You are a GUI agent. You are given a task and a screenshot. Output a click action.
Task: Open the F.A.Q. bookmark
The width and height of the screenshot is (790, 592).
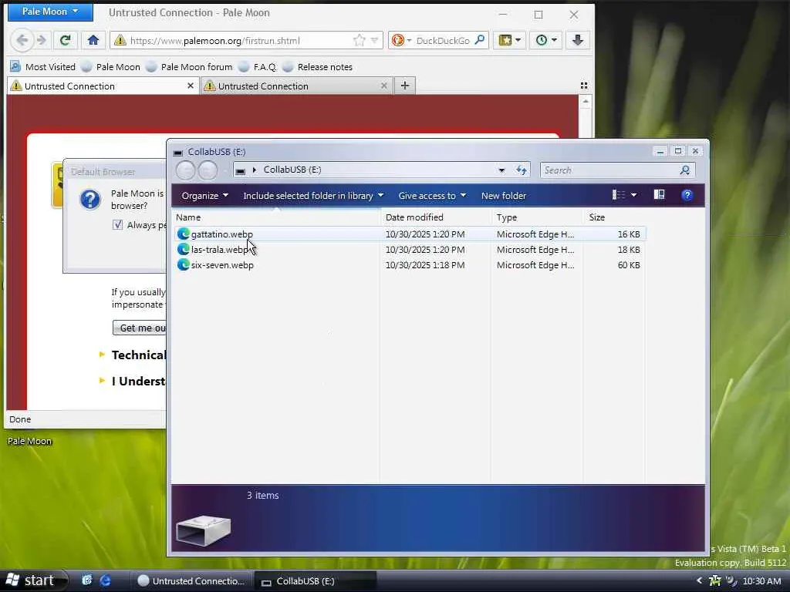[258, 66]
